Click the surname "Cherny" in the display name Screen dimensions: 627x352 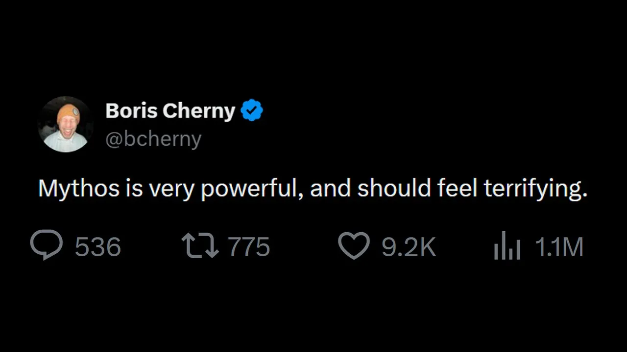tap(198, 111)
